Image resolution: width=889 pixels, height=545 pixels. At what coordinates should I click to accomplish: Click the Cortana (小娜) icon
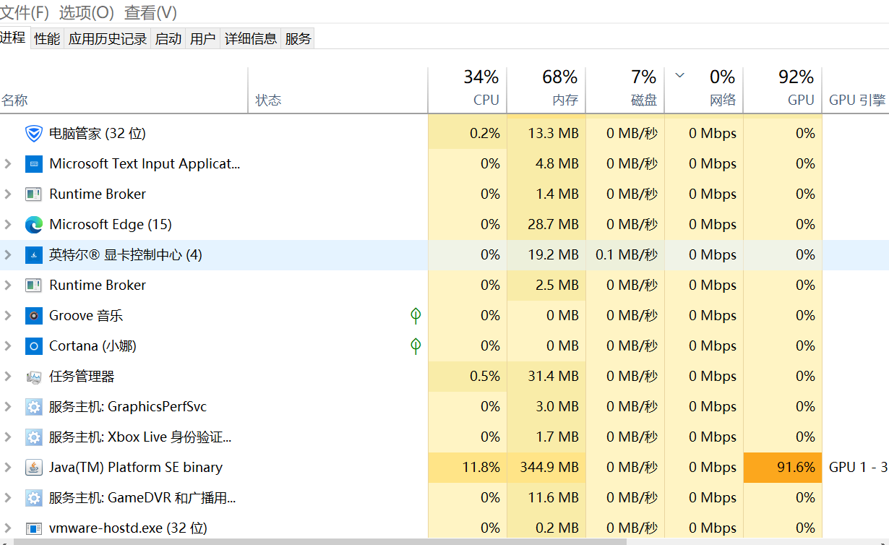[34, 346]
